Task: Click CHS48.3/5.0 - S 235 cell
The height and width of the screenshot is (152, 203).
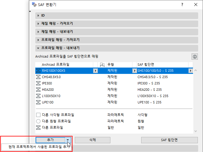Action: (153, 77)
